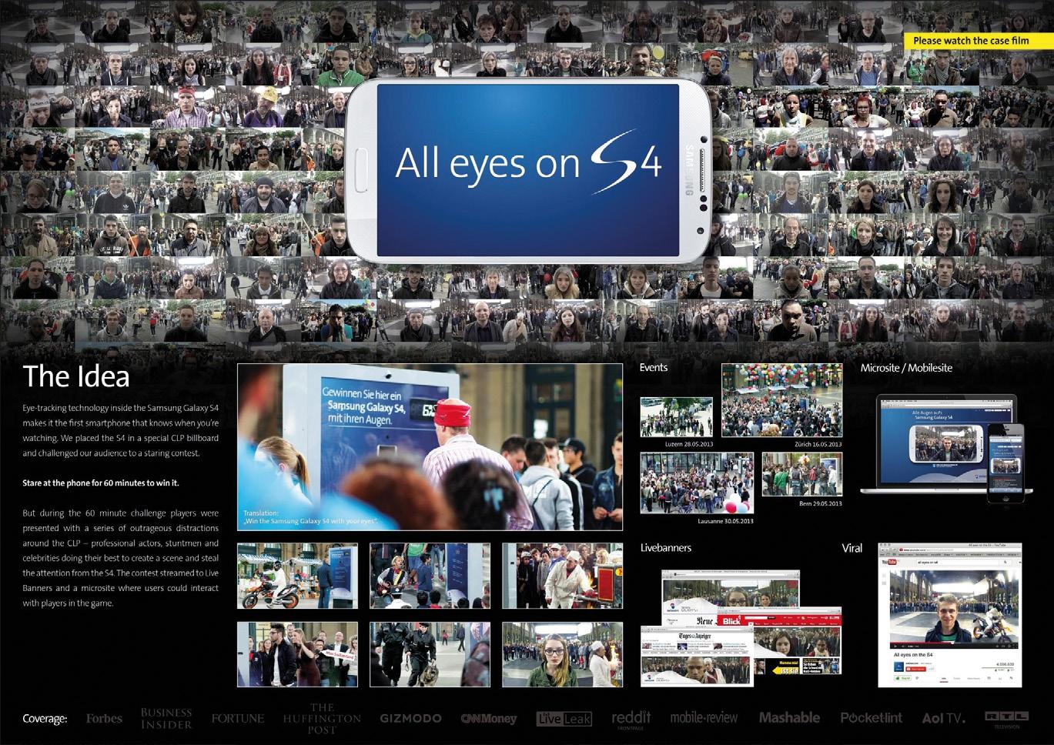Click the Business Insider logo
The width and height of the screenshot is (1054, 745).
(x=166, y=718)
